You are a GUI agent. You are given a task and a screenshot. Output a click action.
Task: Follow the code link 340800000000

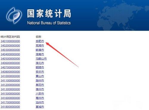(10, 72)
